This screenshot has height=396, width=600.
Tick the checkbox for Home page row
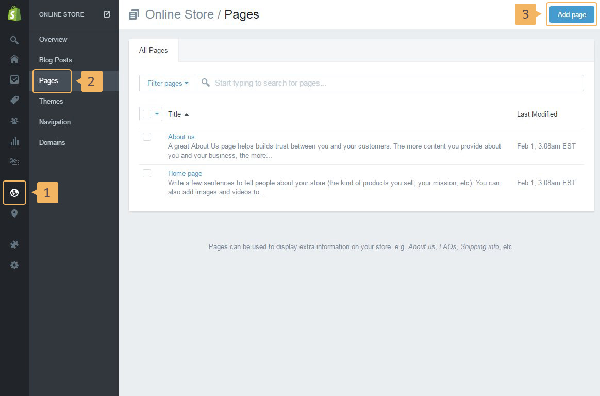(147, 173)
